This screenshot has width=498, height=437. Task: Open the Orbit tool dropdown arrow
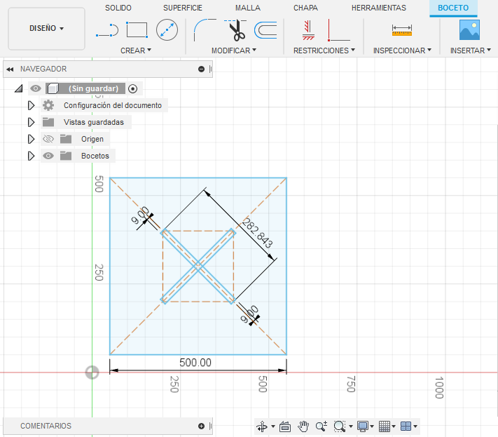273,426
